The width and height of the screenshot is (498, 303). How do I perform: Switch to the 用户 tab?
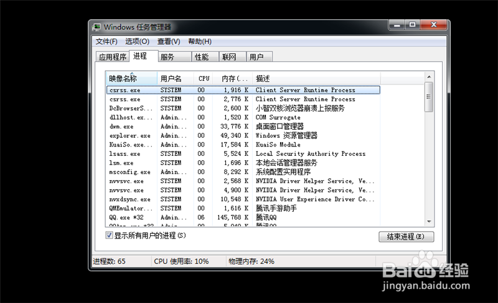[x=259, y=57]
